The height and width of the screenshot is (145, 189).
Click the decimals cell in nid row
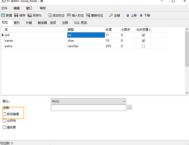coord(128,35)
